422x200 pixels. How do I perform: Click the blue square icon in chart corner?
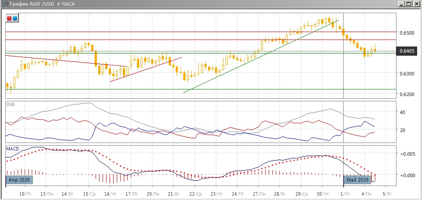[x=15, y=18]
